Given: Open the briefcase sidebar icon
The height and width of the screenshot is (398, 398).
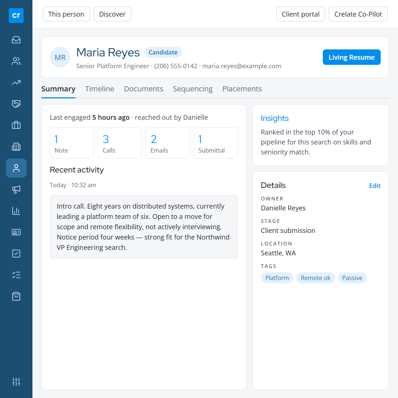Looking at the screenshot, I should [16, 125].
